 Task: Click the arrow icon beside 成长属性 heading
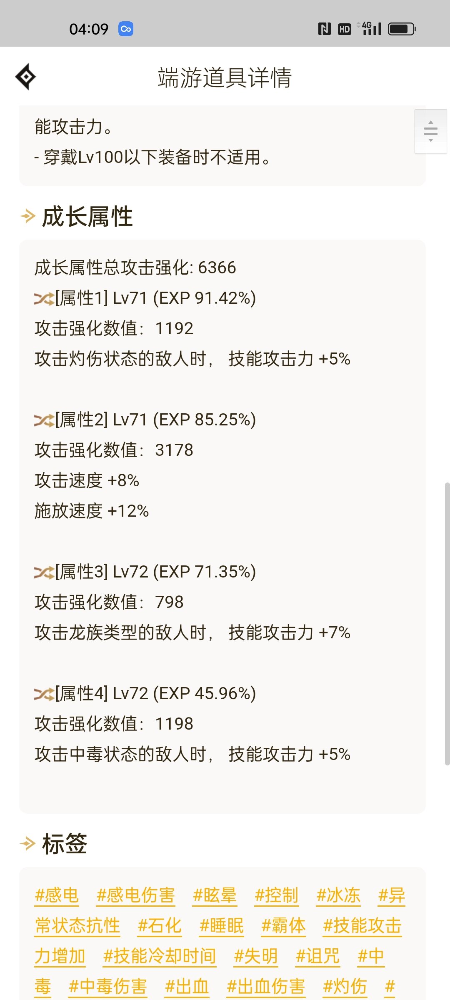pos(27,216)
